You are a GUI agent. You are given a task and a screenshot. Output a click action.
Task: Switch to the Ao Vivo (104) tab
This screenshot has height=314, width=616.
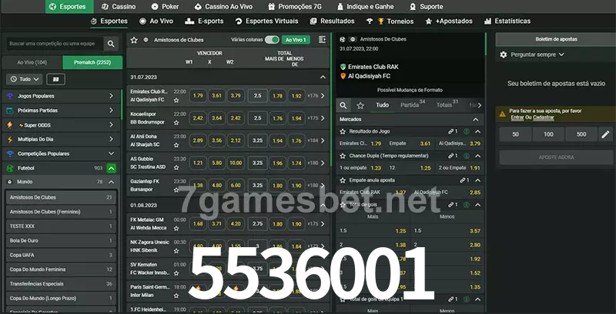click(x=32, y=62)
